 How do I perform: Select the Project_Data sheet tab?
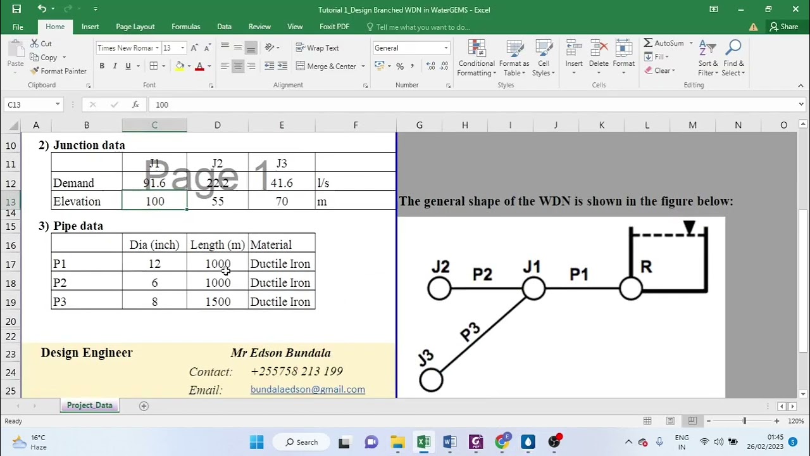click(x=90, y=405)
